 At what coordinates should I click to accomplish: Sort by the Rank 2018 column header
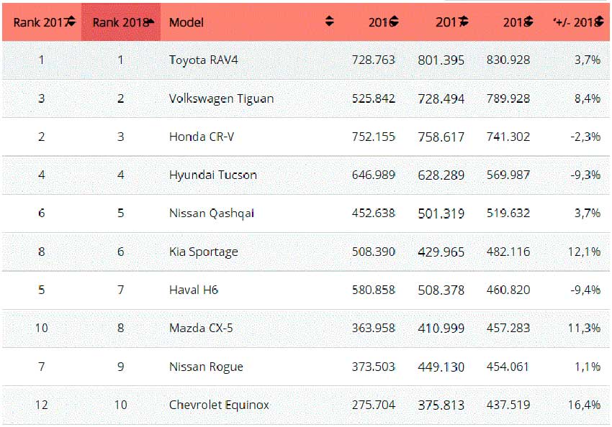121,22
